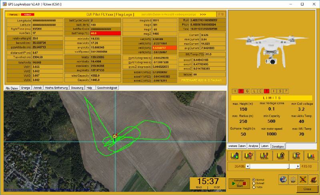This screenshot has width=320, height=195.
Task: Switch to the Sonstiges tab
Action: pos(278,146)
